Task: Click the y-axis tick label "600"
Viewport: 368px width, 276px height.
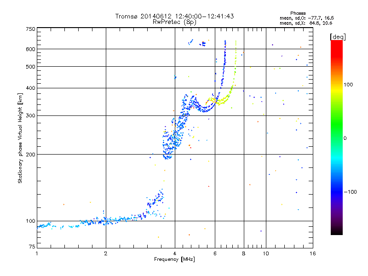Action: (x=30, y=49)
